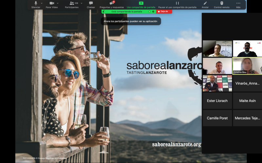The width and height of the screenshot is (262, 163).
Task: Open the Participantes panel
Action: click(x=71, y=3)
